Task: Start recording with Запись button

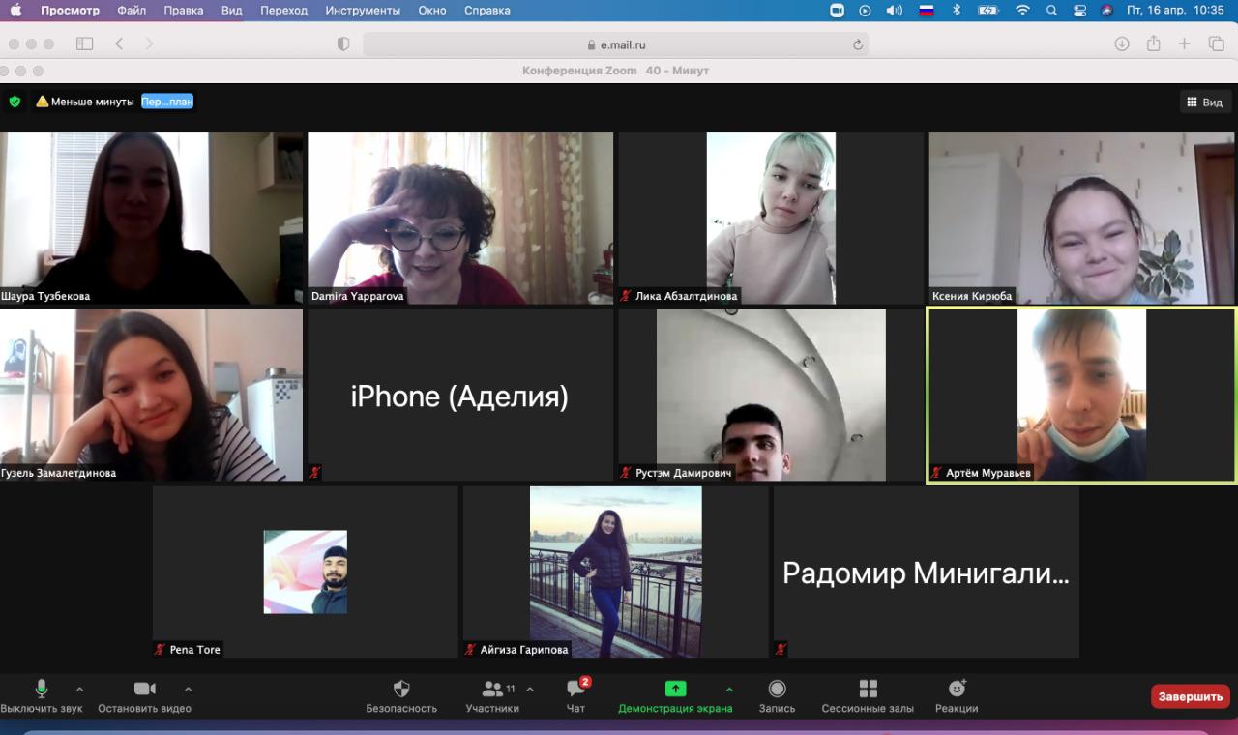Action: [777, 690]
